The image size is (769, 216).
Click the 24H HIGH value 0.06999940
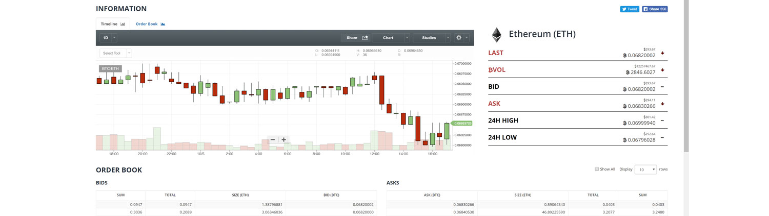pyautogui.click(x=642, y=123)
